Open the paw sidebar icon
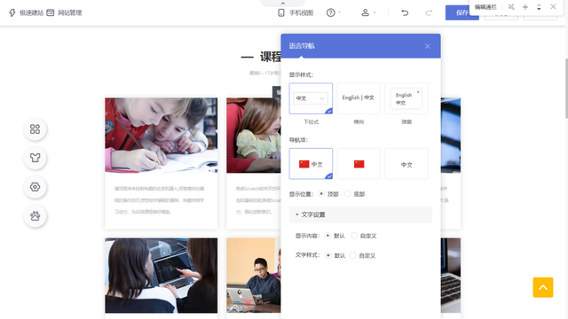 coord(35,216)
